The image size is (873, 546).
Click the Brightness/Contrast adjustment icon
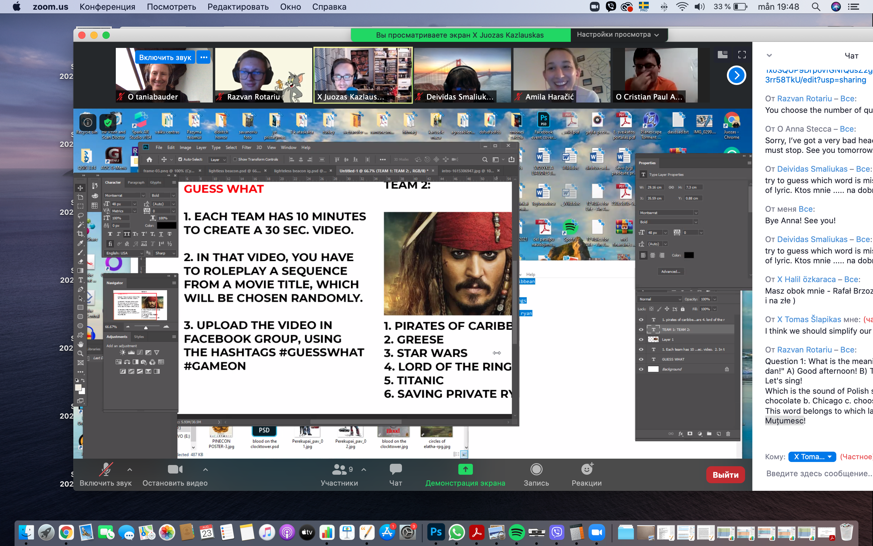point(123,352)
